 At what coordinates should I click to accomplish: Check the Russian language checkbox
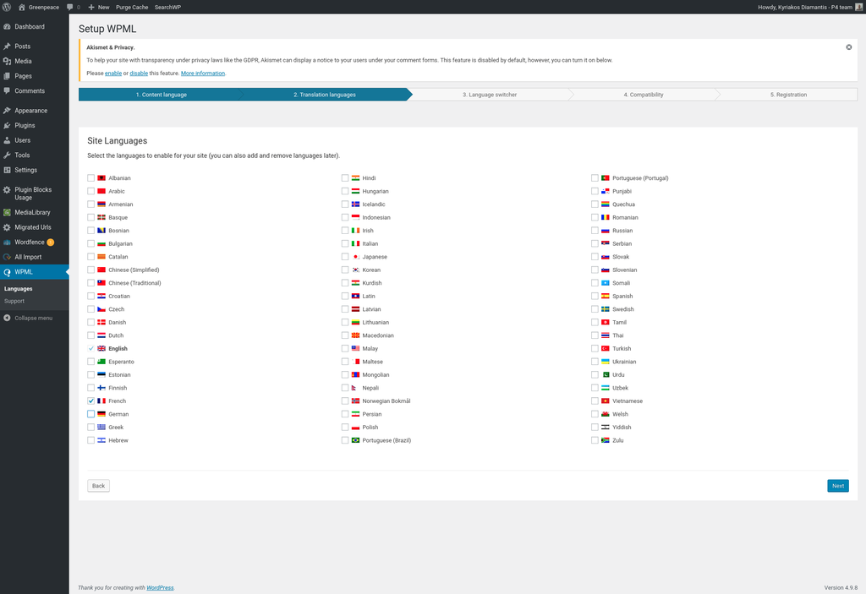(595, 230)
